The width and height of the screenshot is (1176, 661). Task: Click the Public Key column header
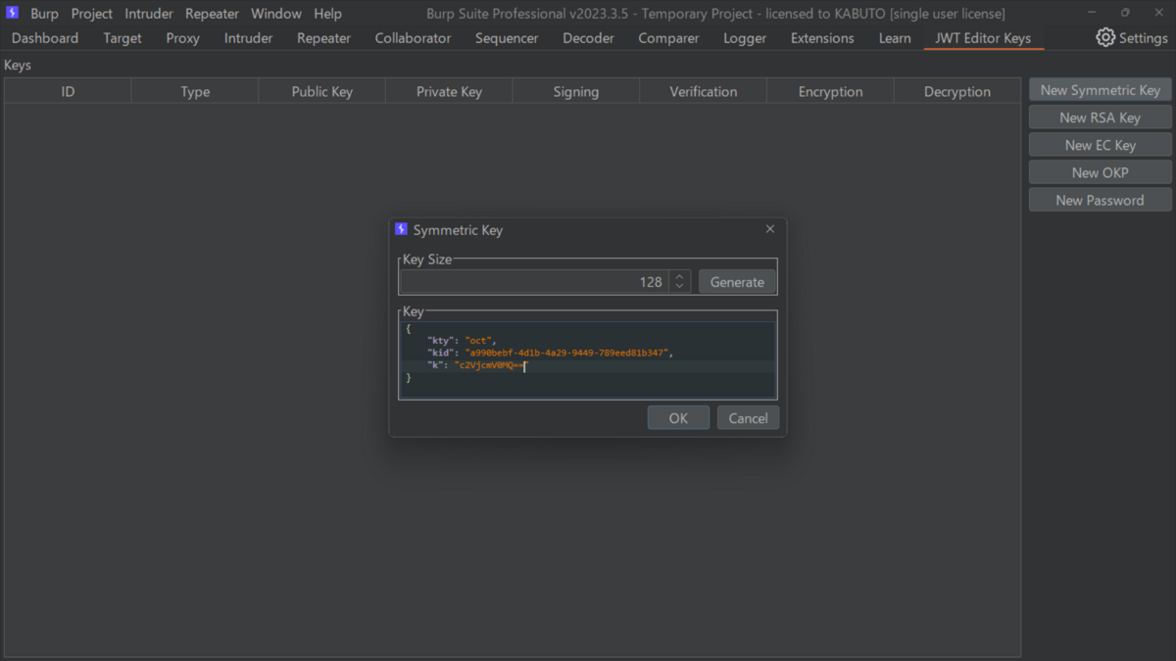(322, 91)
